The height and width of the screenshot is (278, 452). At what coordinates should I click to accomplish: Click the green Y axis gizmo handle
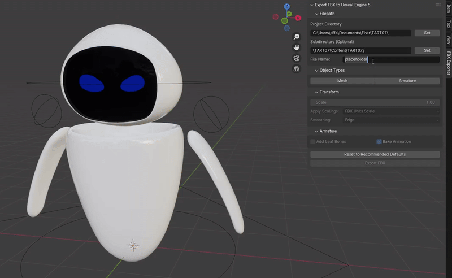pyautogui.click(x=289, y=14)
